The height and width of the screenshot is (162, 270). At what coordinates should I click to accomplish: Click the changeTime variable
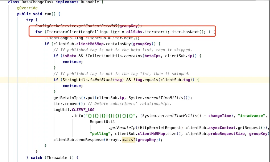(219, 116)
